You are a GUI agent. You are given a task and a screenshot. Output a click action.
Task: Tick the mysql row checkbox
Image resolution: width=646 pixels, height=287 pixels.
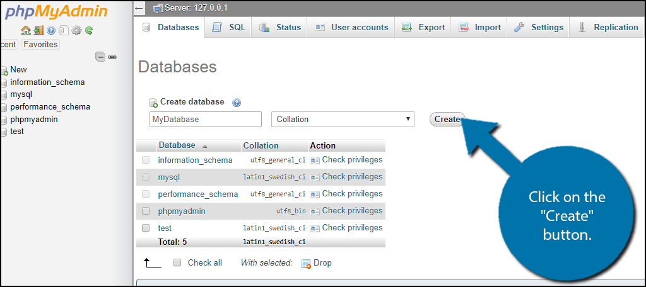coord(146,177)
